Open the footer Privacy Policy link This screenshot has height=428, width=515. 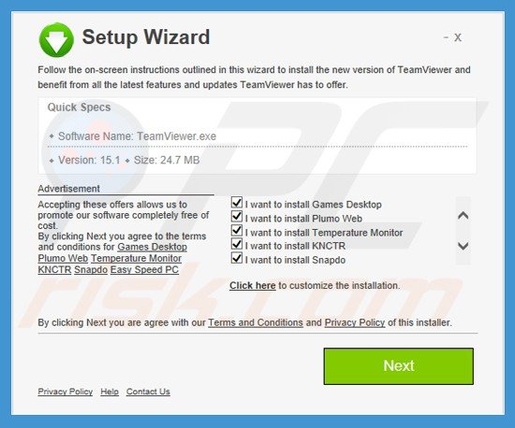[x=65, y=392]
